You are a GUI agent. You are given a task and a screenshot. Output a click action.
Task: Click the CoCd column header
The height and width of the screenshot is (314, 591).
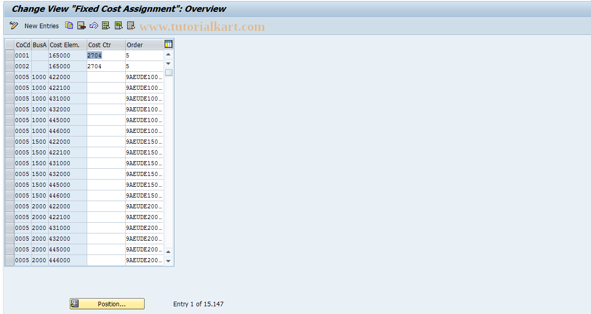(x=23, y=45)
